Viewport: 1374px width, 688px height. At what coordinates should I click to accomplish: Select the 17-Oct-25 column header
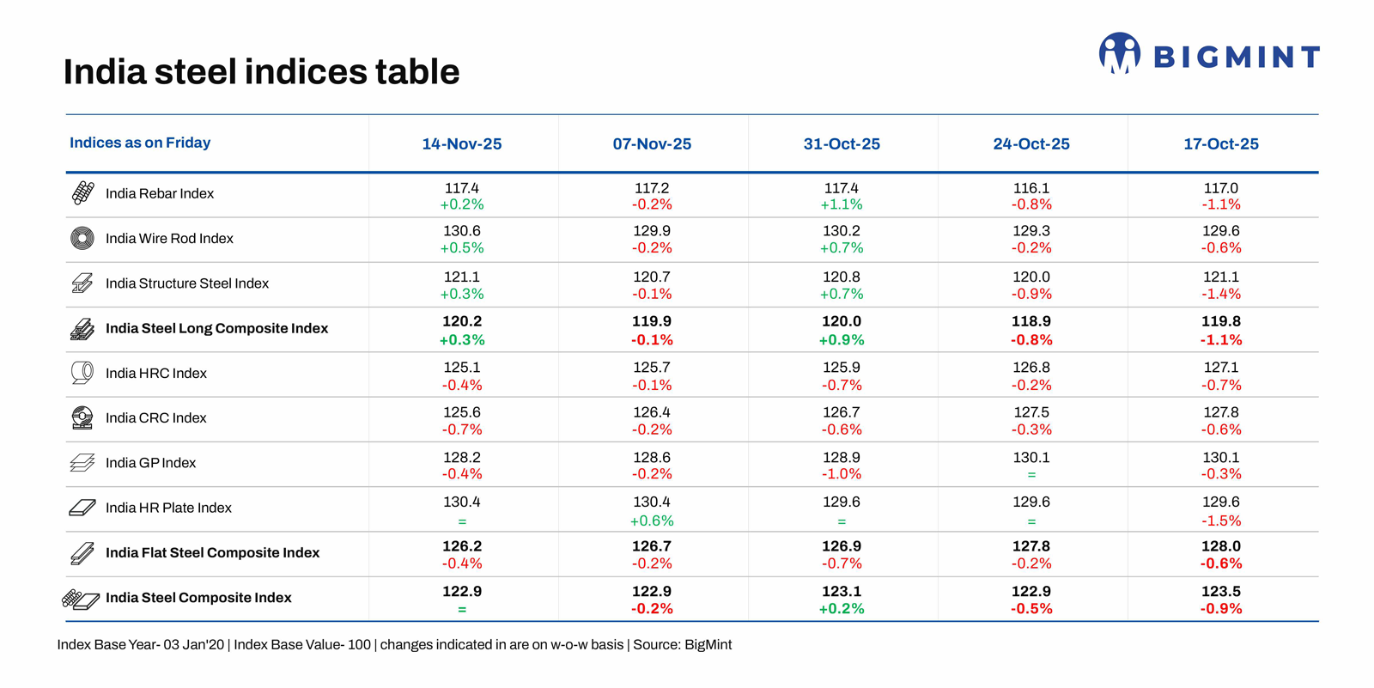point(1221,144)
